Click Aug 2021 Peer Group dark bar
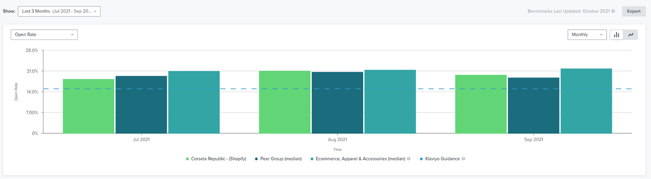651x179 pixels. tap(337, 103)
